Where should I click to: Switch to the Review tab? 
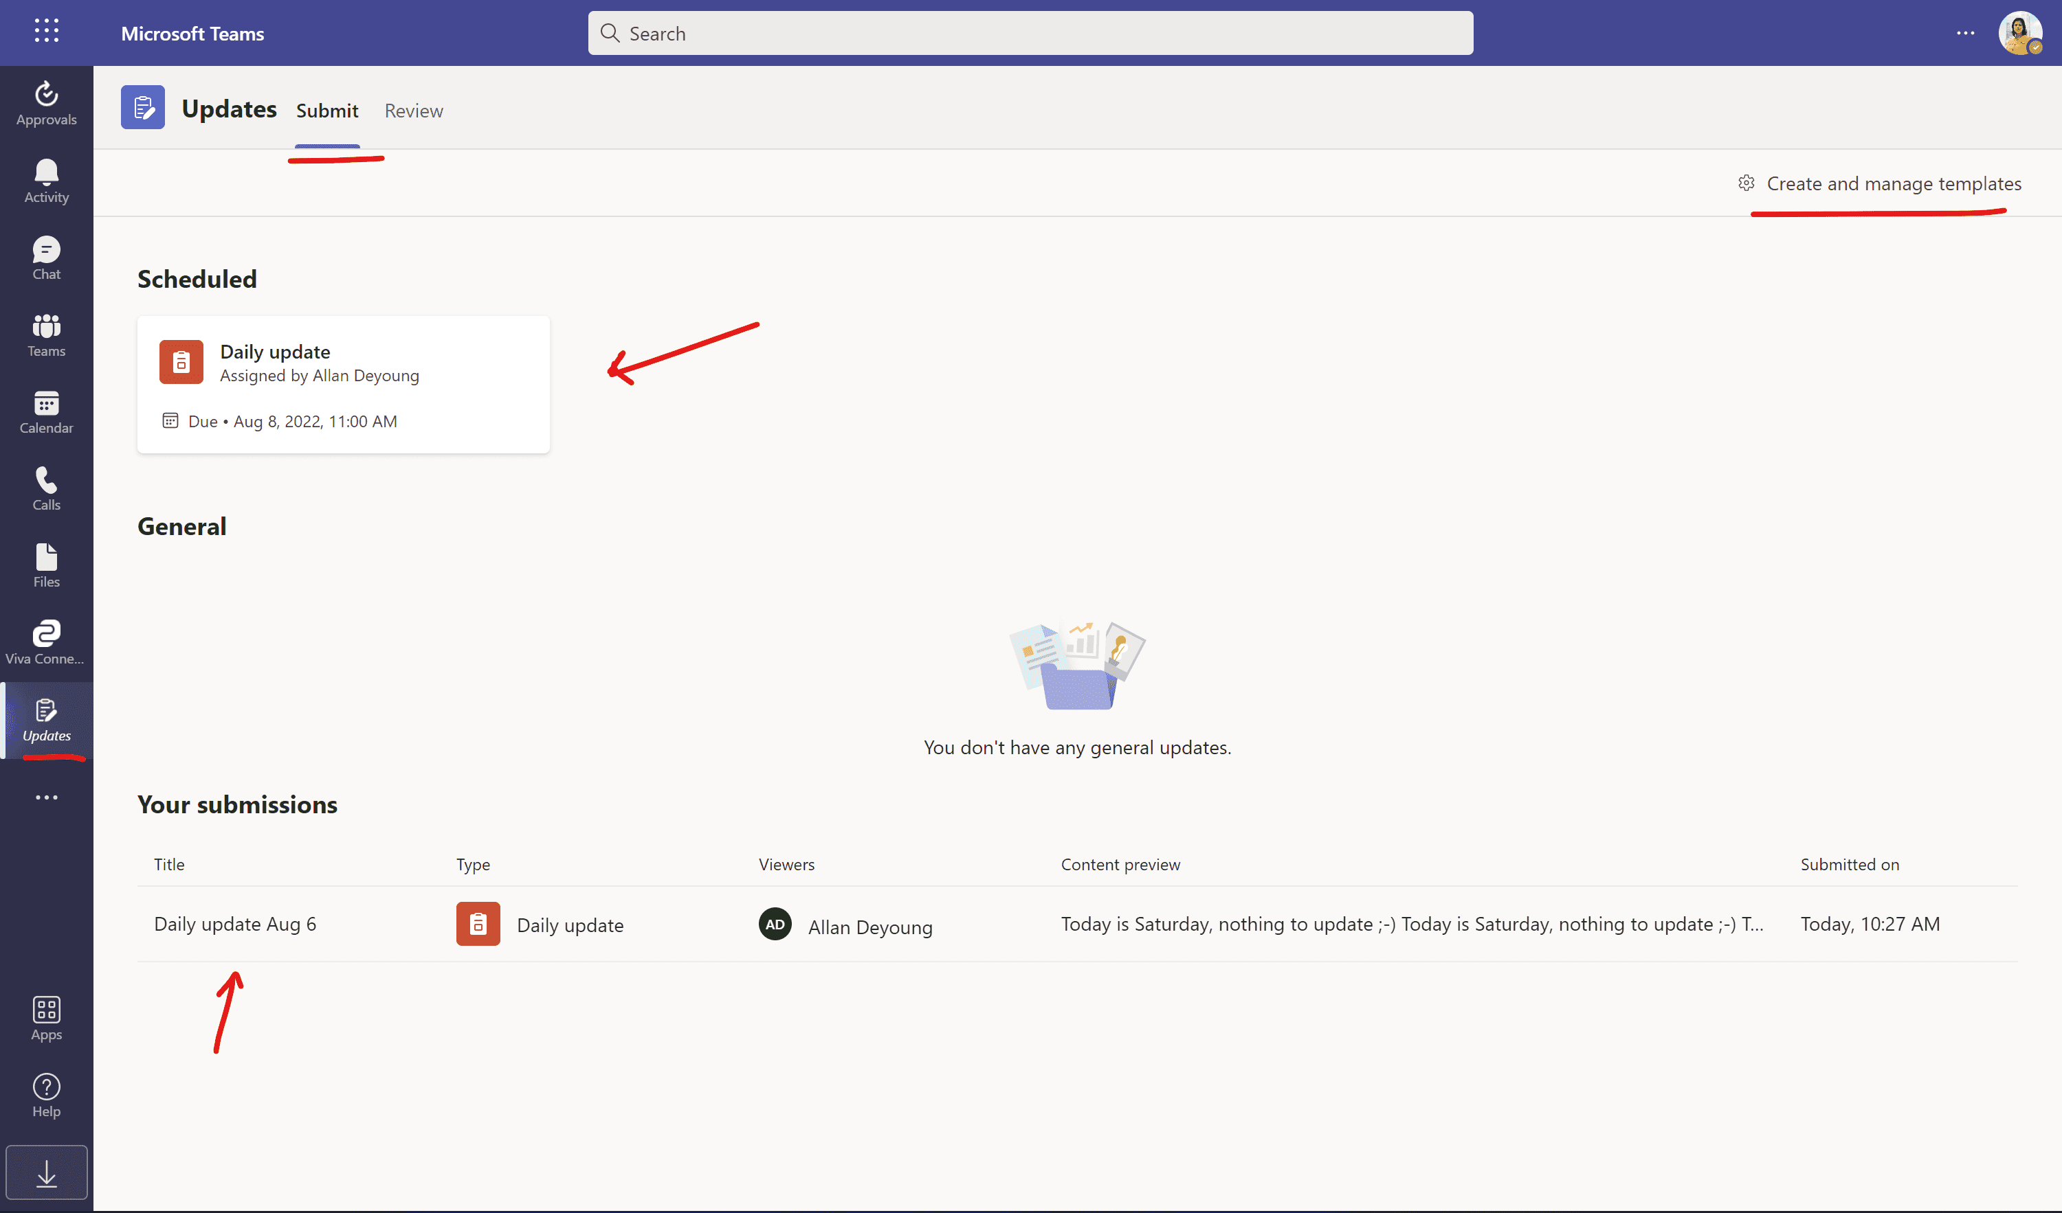pyautogui.click(x=414, y=111)
